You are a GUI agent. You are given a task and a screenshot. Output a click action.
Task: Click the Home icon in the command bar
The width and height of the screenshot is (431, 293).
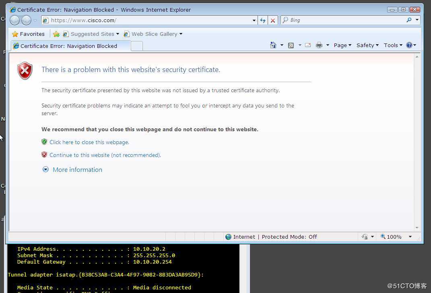click(x=273, y=45)
